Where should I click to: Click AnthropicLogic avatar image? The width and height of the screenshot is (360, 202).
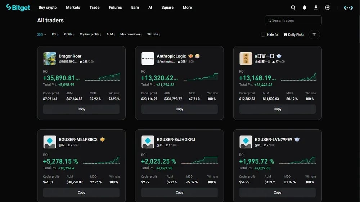pyautogui.click(x=148, y=59)
